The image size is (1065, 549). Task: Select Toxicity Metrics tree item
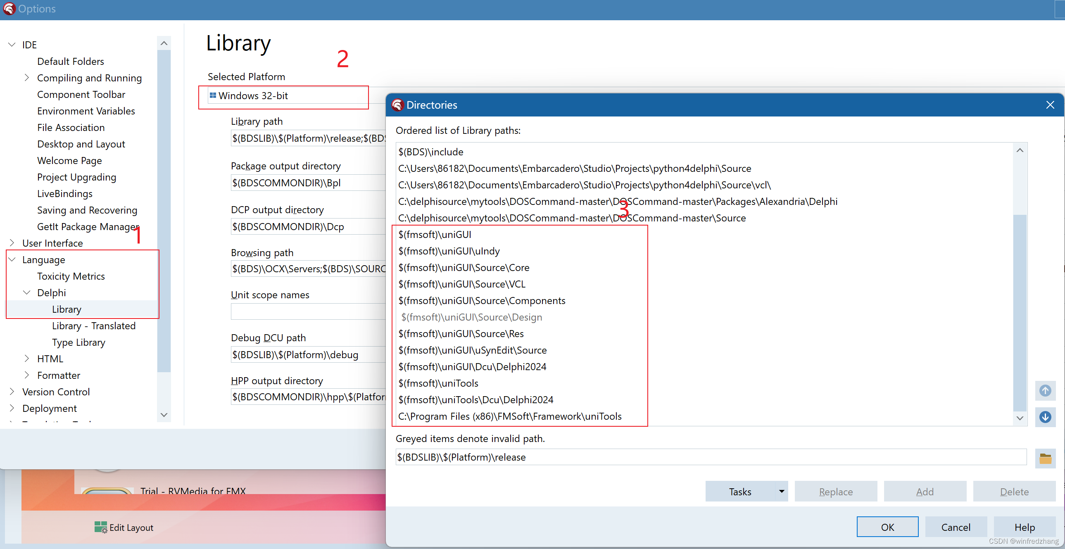(x=71, y=276)
